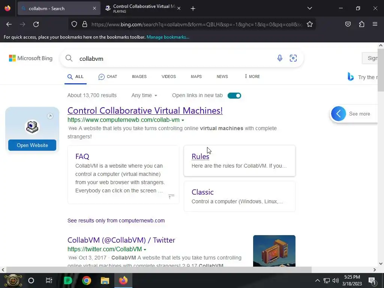
Task: Toggle Open links in new tab switch
Action: [234, 96]
